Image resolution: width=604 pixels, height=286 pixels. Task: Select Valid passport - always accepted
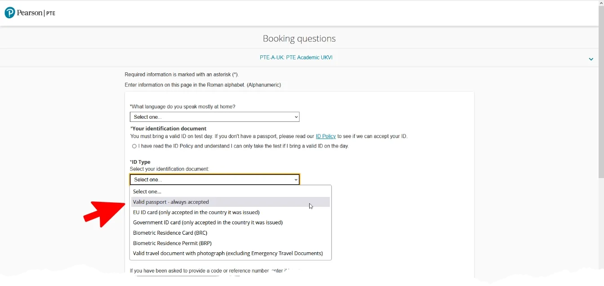click(171, 202)
